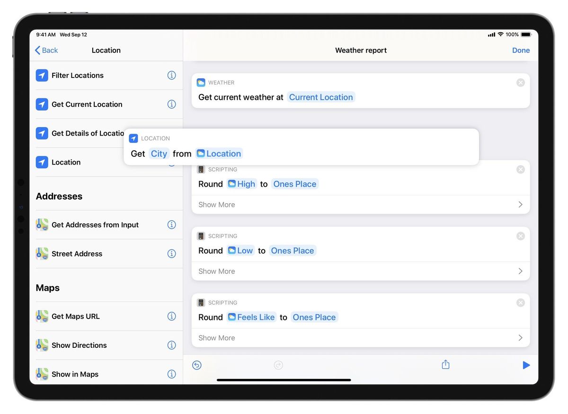Open info for Filter Locations
Image resolution: width=568 pixels, height=414 pixels.
(171, 75)
